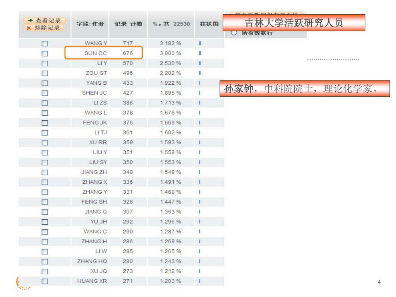Check the box for SUN CC row

[x=45, y=53]
